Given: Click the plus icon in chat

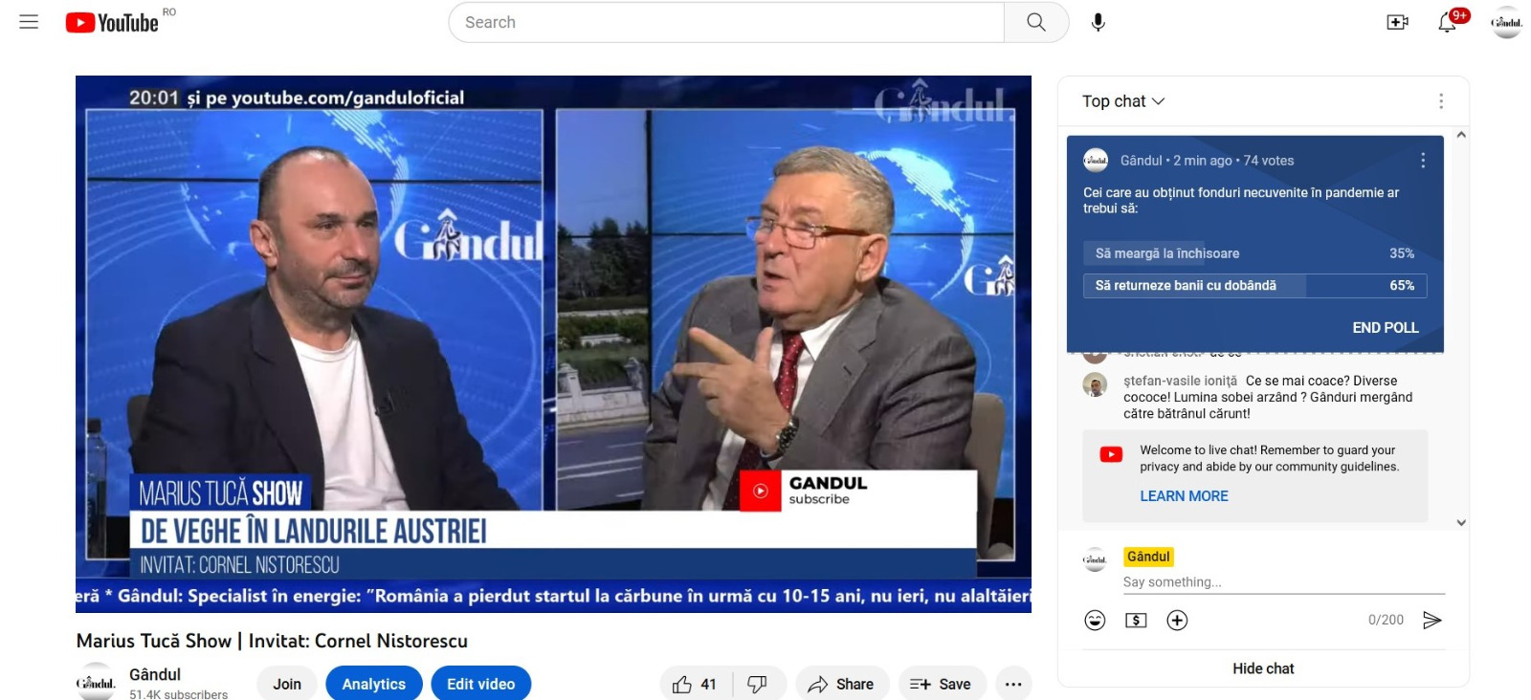Looking at the screenshot, I should (1177, 621).
